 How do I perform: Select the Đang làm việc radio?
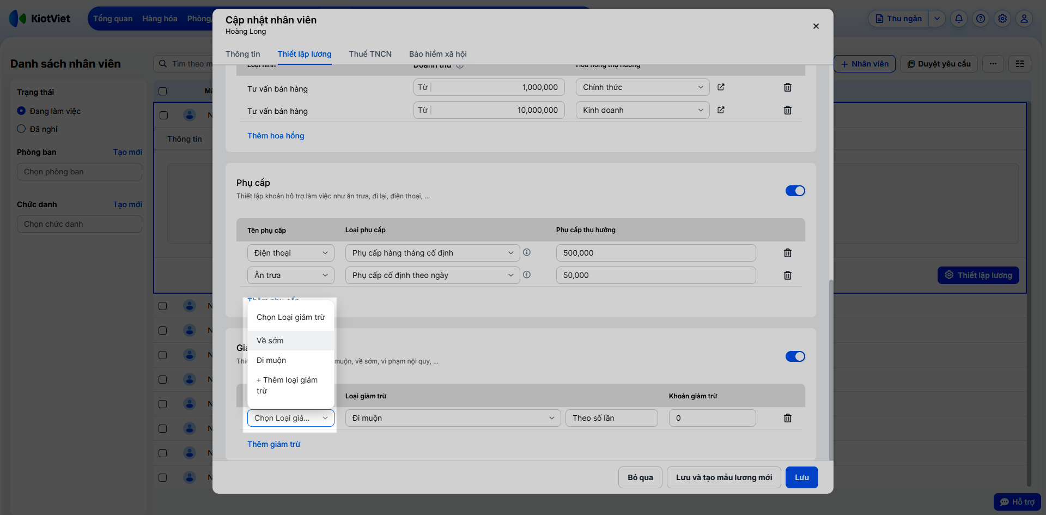pyautogui.click(x=21, y=111)
